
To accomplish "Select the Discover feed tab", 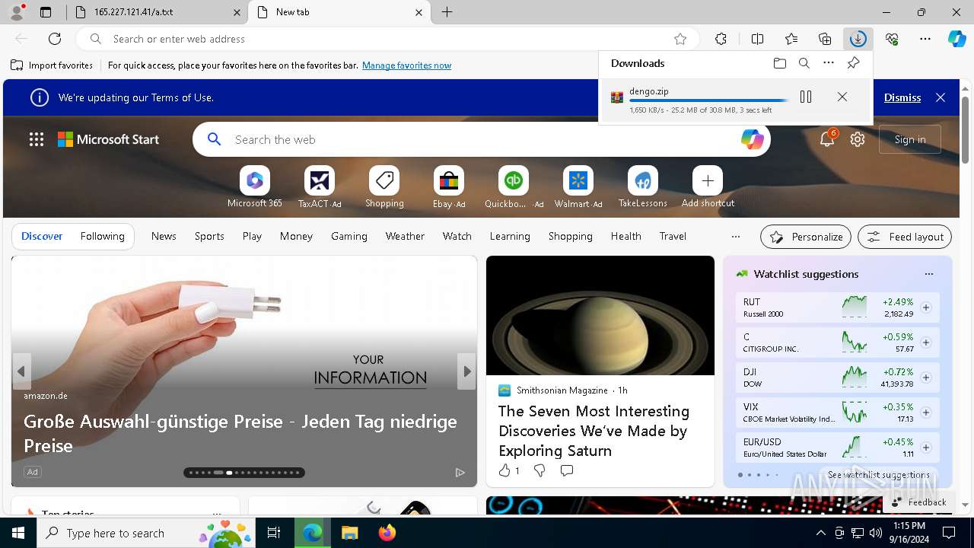I will pos(42,236).
